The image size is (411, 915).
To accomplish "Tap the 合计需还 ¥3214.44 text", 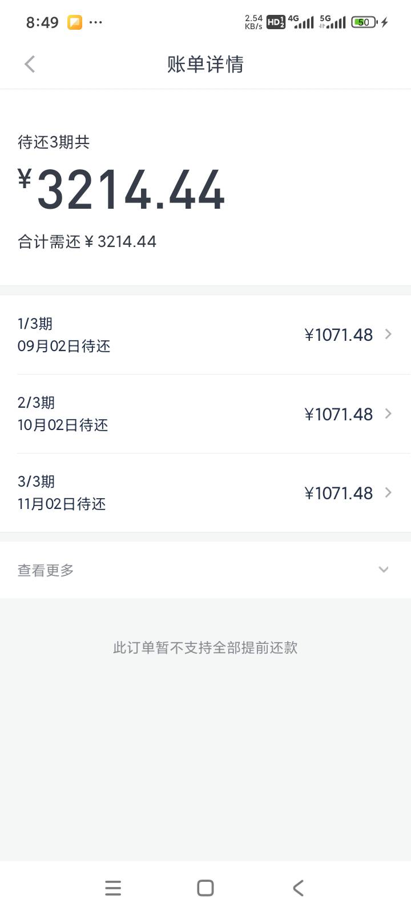I will pyautogui.click(x=87, y=241).
